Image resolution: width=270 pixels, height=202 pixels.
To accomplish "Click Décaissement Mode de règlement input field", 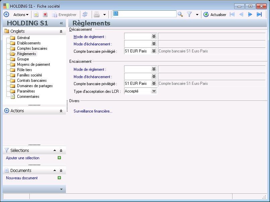I will (138, 36).
